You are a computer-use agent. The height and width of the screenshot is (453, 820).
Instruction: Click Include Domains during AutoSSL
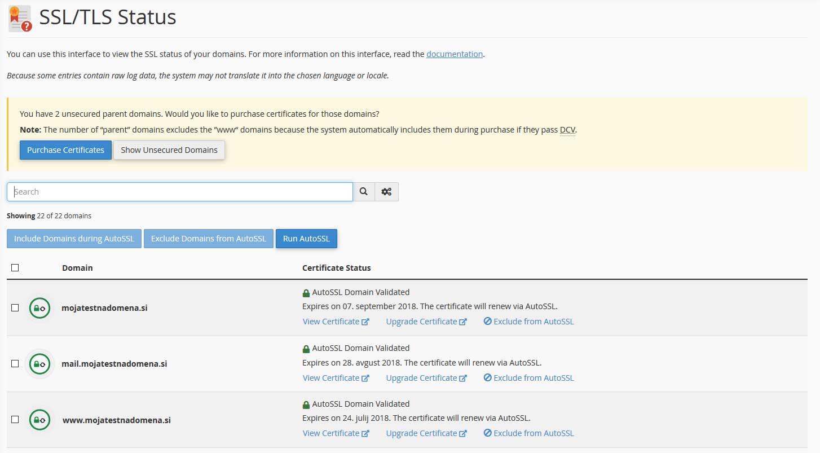[x=74, y=239]
